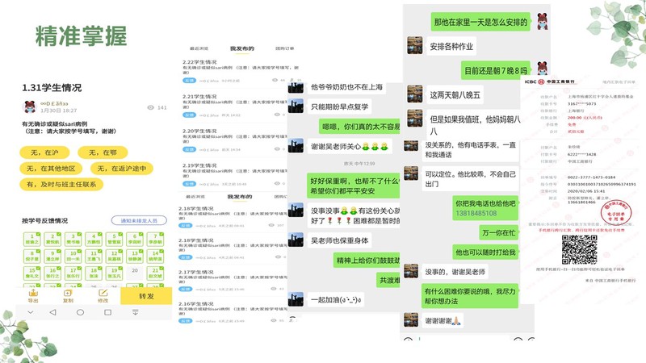Screen dimensions: 646x363
Task: Switch to the 我发布的 tab
Action: [242, 48]
